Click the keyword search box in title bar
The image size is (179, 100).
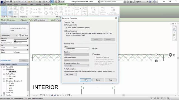(111, 2)
